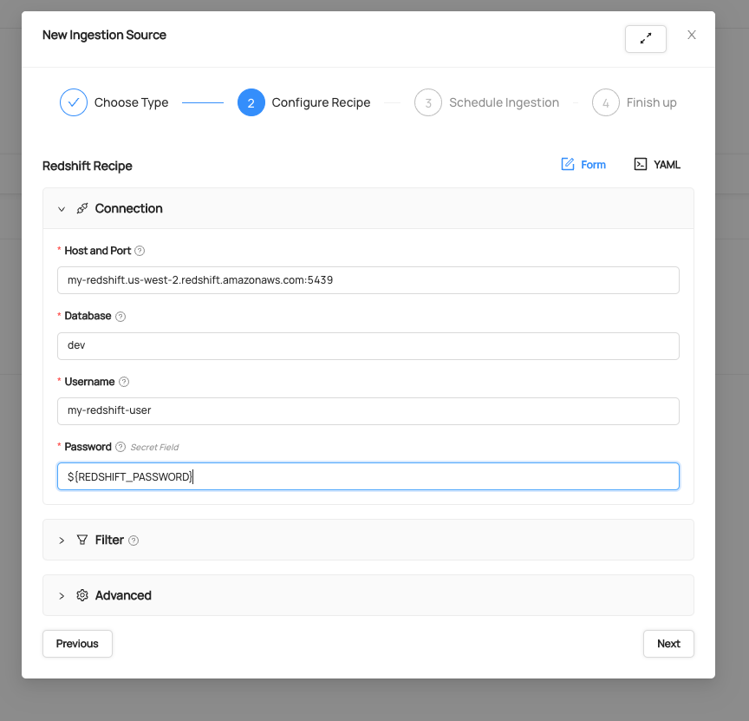Open the Password help tooltip icon
Viewport: 749px width, 721px height.
pyautogui.click(x=120, y=447)
